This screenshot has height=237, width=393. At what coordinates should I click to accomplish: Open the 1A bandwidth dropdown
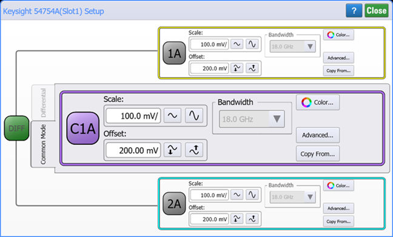tap(292, 46)
